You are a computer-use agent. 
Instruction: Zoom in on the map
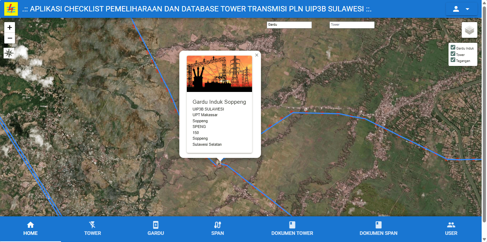(x=10, y=27)
